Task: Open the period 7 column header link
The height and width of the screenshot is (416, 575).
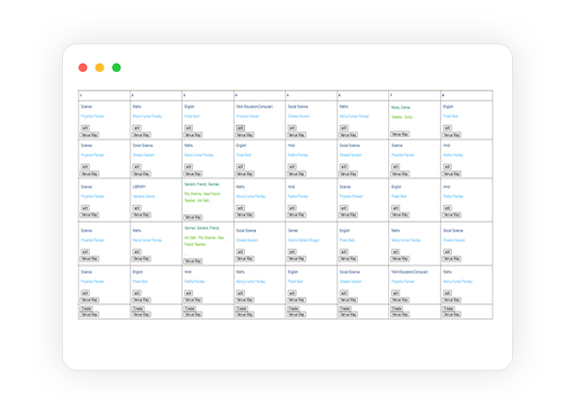Action: [391, 95]
